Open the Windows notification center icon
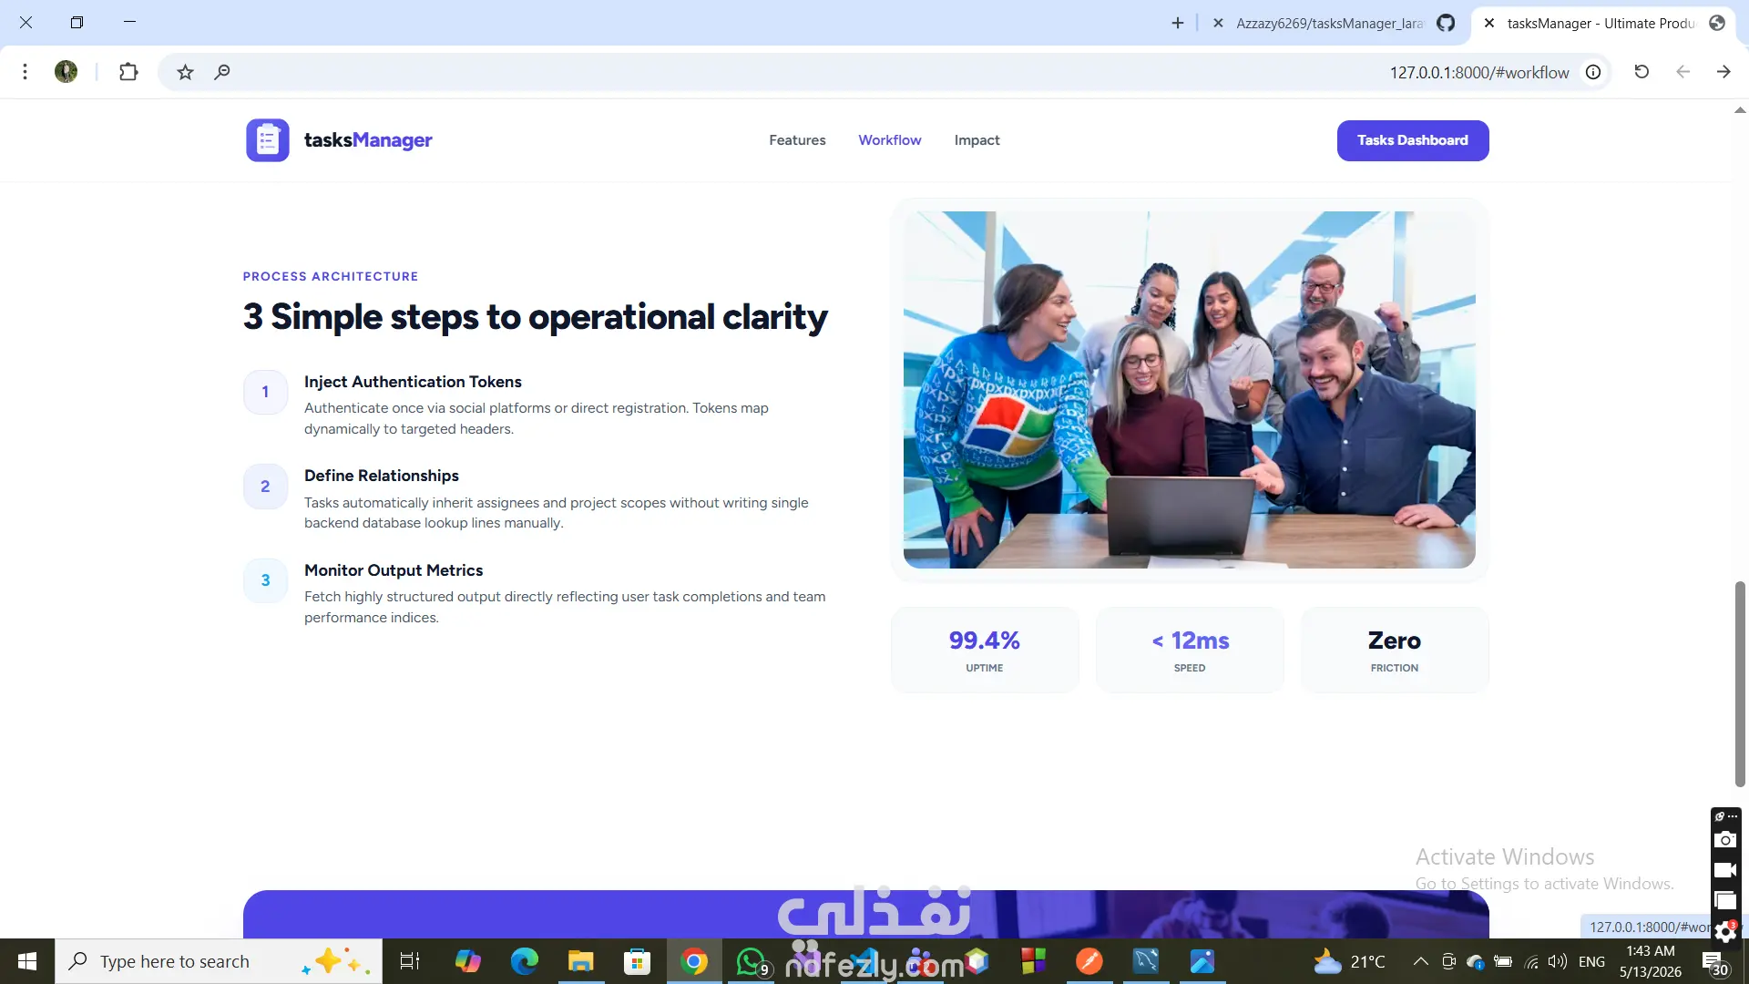 click(1714, 962)
